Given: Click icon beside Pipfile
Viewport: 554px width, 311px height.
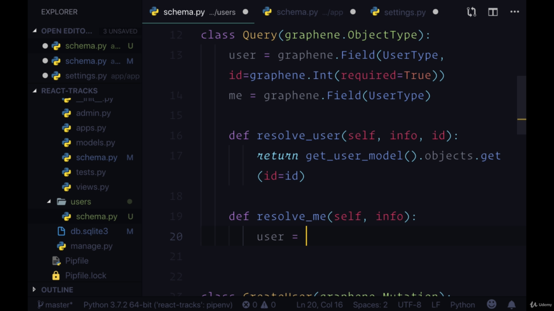Looking at the screenshot, I should [56, 260].
